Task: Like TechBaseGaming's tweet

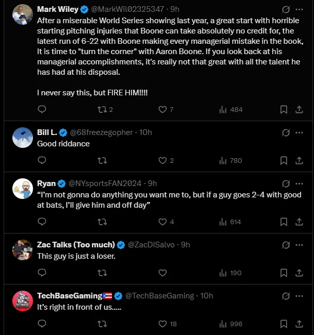Action: pyautogui.click(x=162, y=324)
